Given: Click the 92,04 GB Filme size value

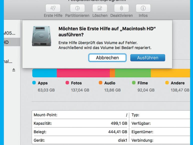Looking at the screenshot, I should pyautogui.click(x=146, y=90).
